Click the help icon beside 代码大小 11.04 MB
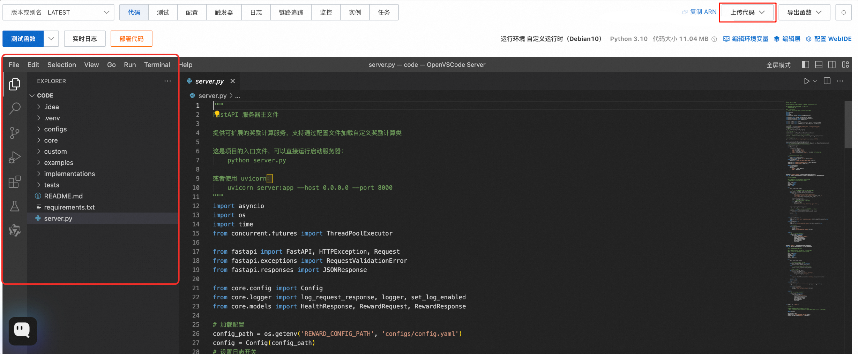The height and width of the screenshot is (354, 858). tap(714, 39)
